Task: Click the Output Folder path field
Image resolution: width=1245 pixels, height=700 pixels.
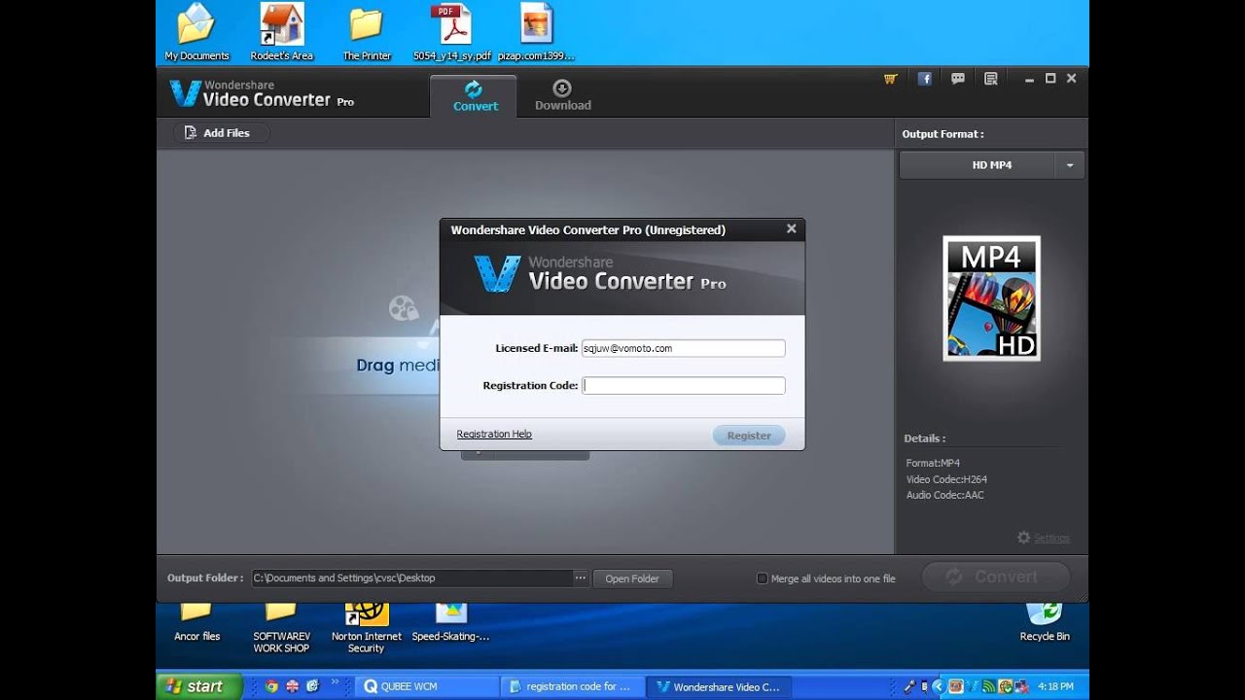Action: pos(412,577)
